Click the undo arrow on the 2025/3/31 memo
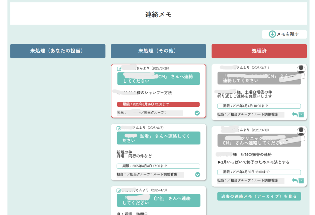The width and height of the screenshot is (315, 215). click(x=295, y=115)
